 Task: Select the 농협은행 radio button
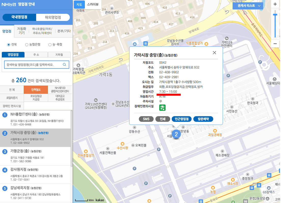pos(27,44)
